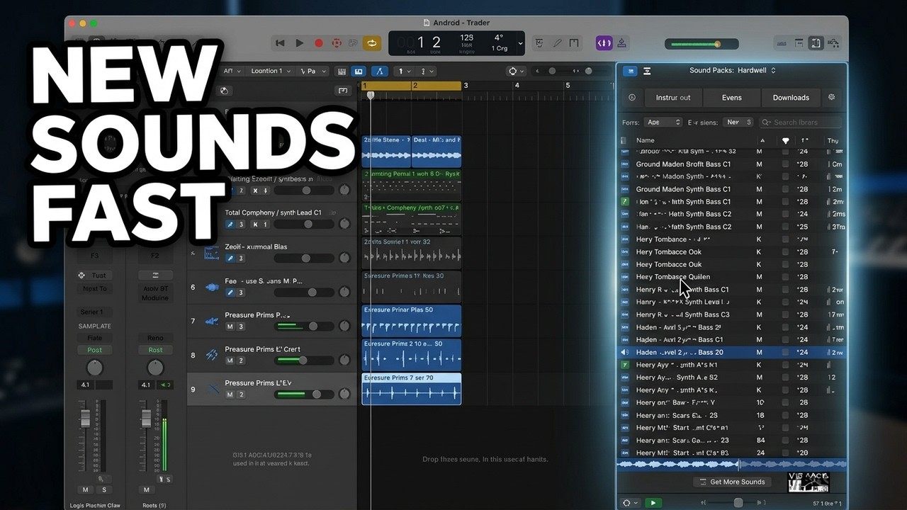Check favorite box for Ground Maden Srofft Bass C1
The height and width of the screenshot is (510, 907).
(785, 164)
